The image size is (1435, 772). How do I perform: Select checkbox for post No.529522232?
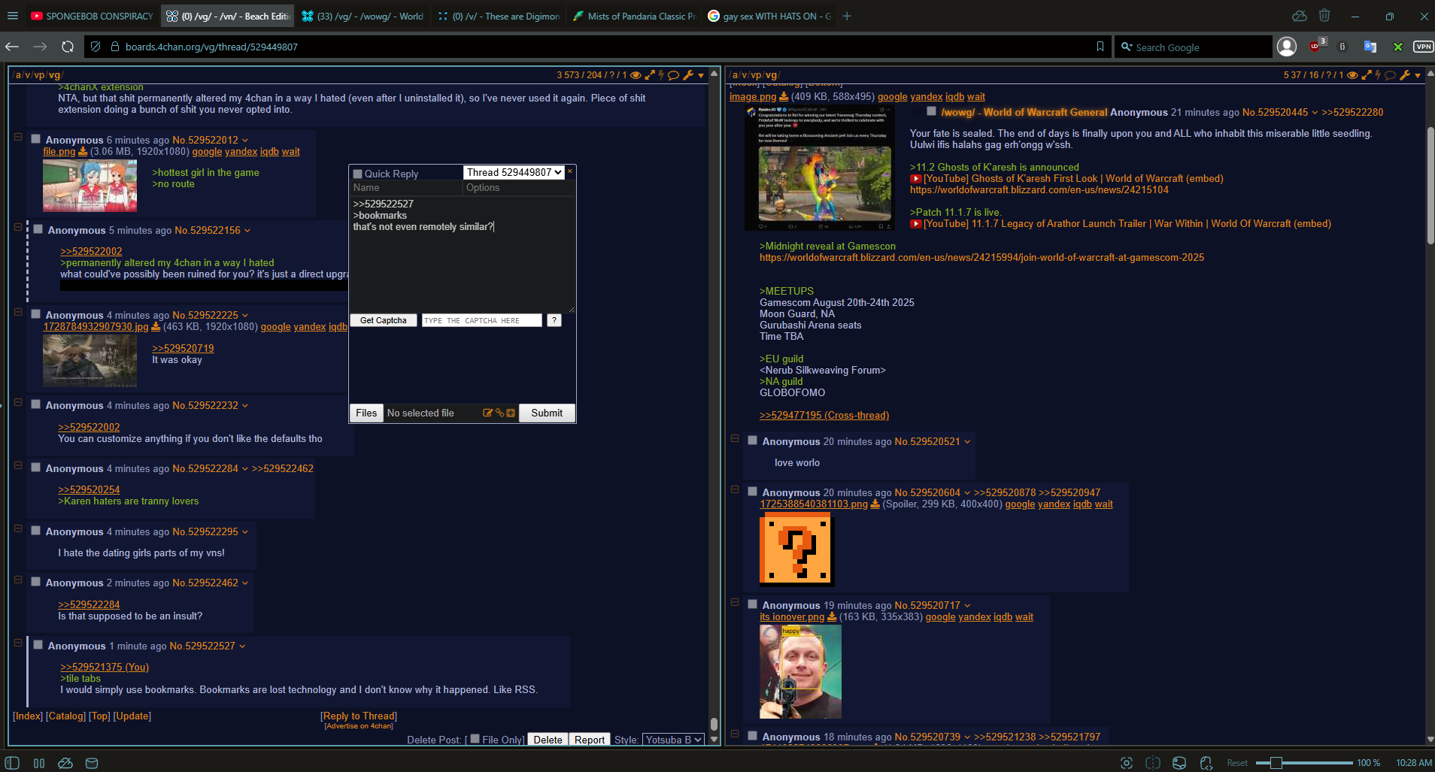click(x=35, y=404)
